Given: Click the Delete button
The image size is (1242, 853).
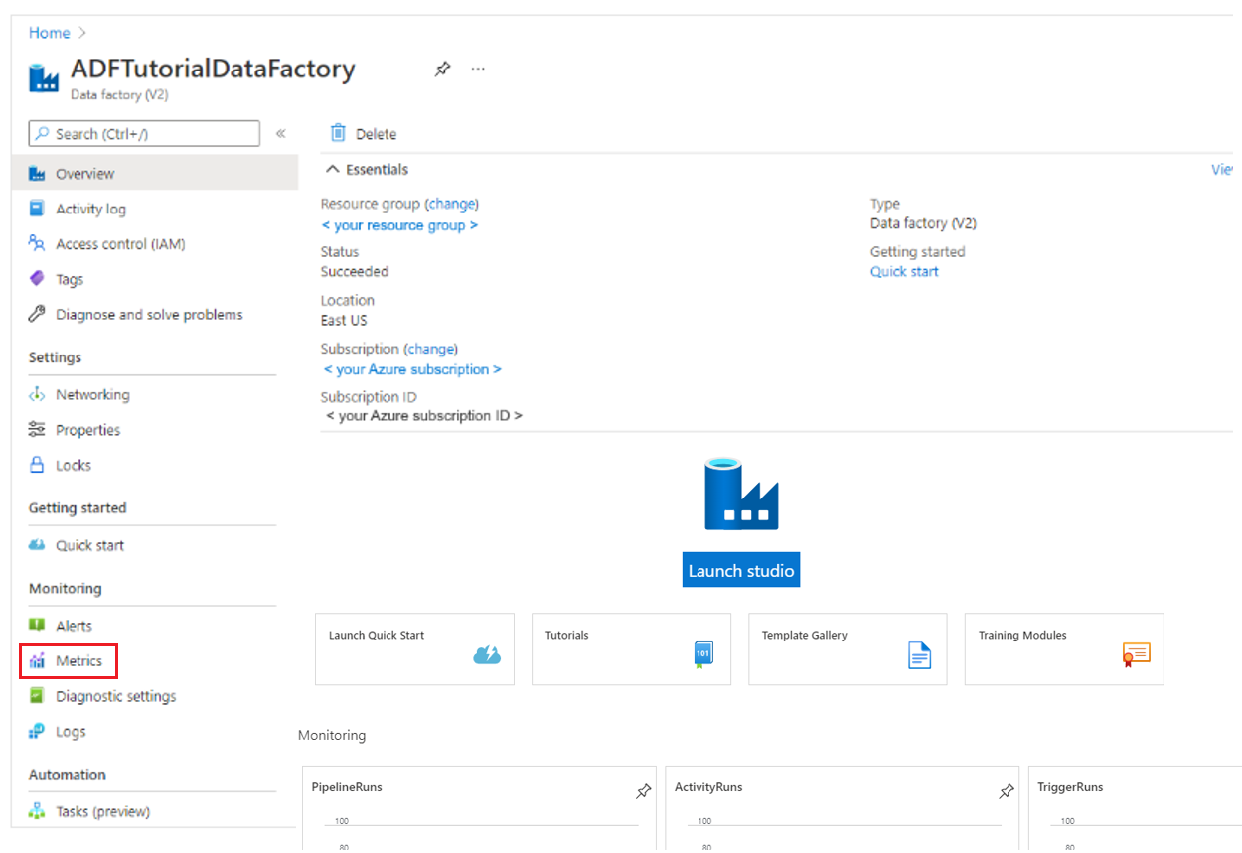Looking at the screenshot, I should tap(364, 134).
